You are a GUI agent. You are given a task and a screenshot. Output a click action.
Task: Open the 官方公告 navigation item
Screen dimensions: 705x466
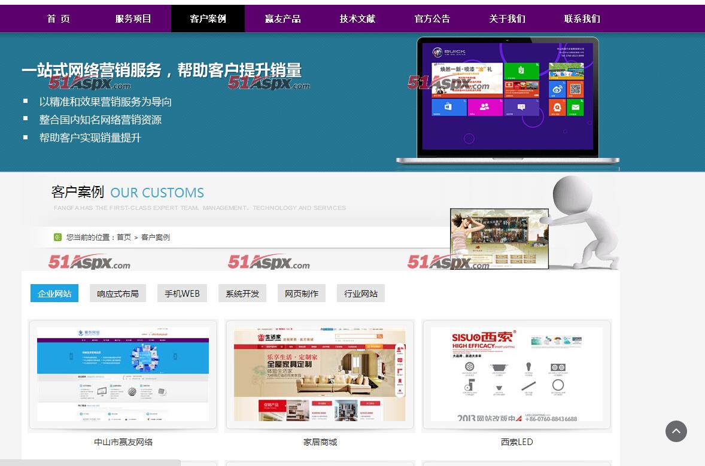(432, 19)
